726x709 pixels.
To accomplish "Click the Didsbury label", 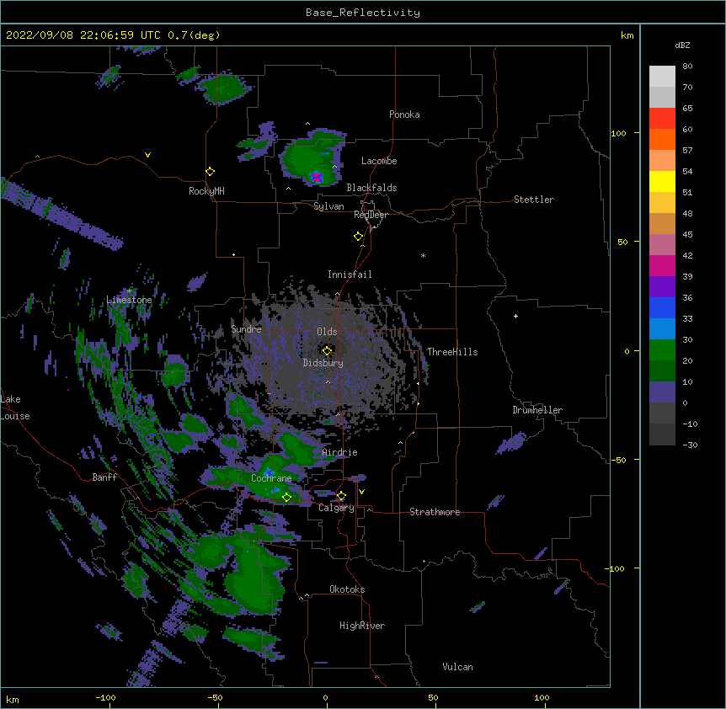I will click(323, 363).
